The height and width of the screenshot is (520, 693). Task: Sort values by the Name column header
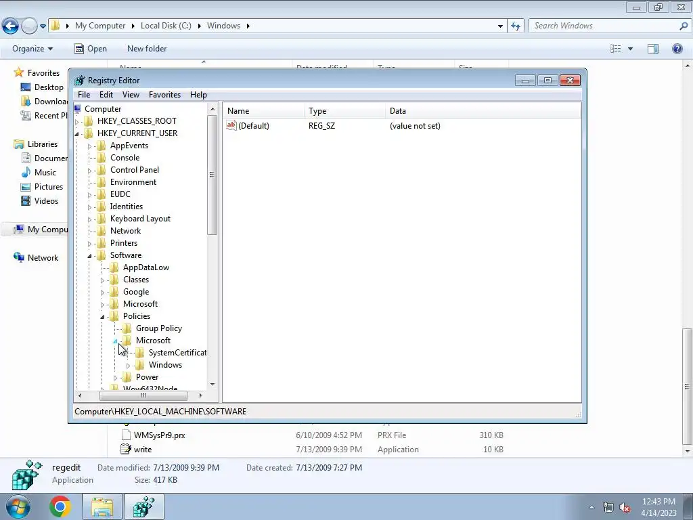pyautogui.click(x=263, y=111)
